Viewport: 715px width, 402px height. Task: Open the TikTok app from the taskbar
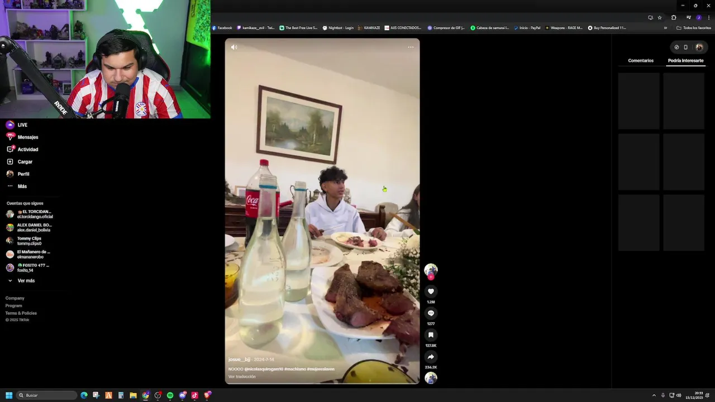point(194,395)
